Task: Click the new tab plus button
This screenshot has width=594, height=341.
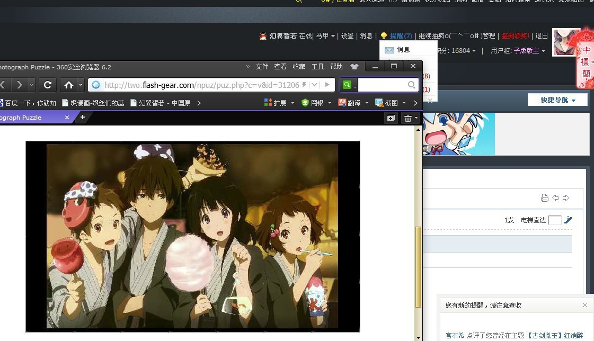Action: (x=82, y=118)
